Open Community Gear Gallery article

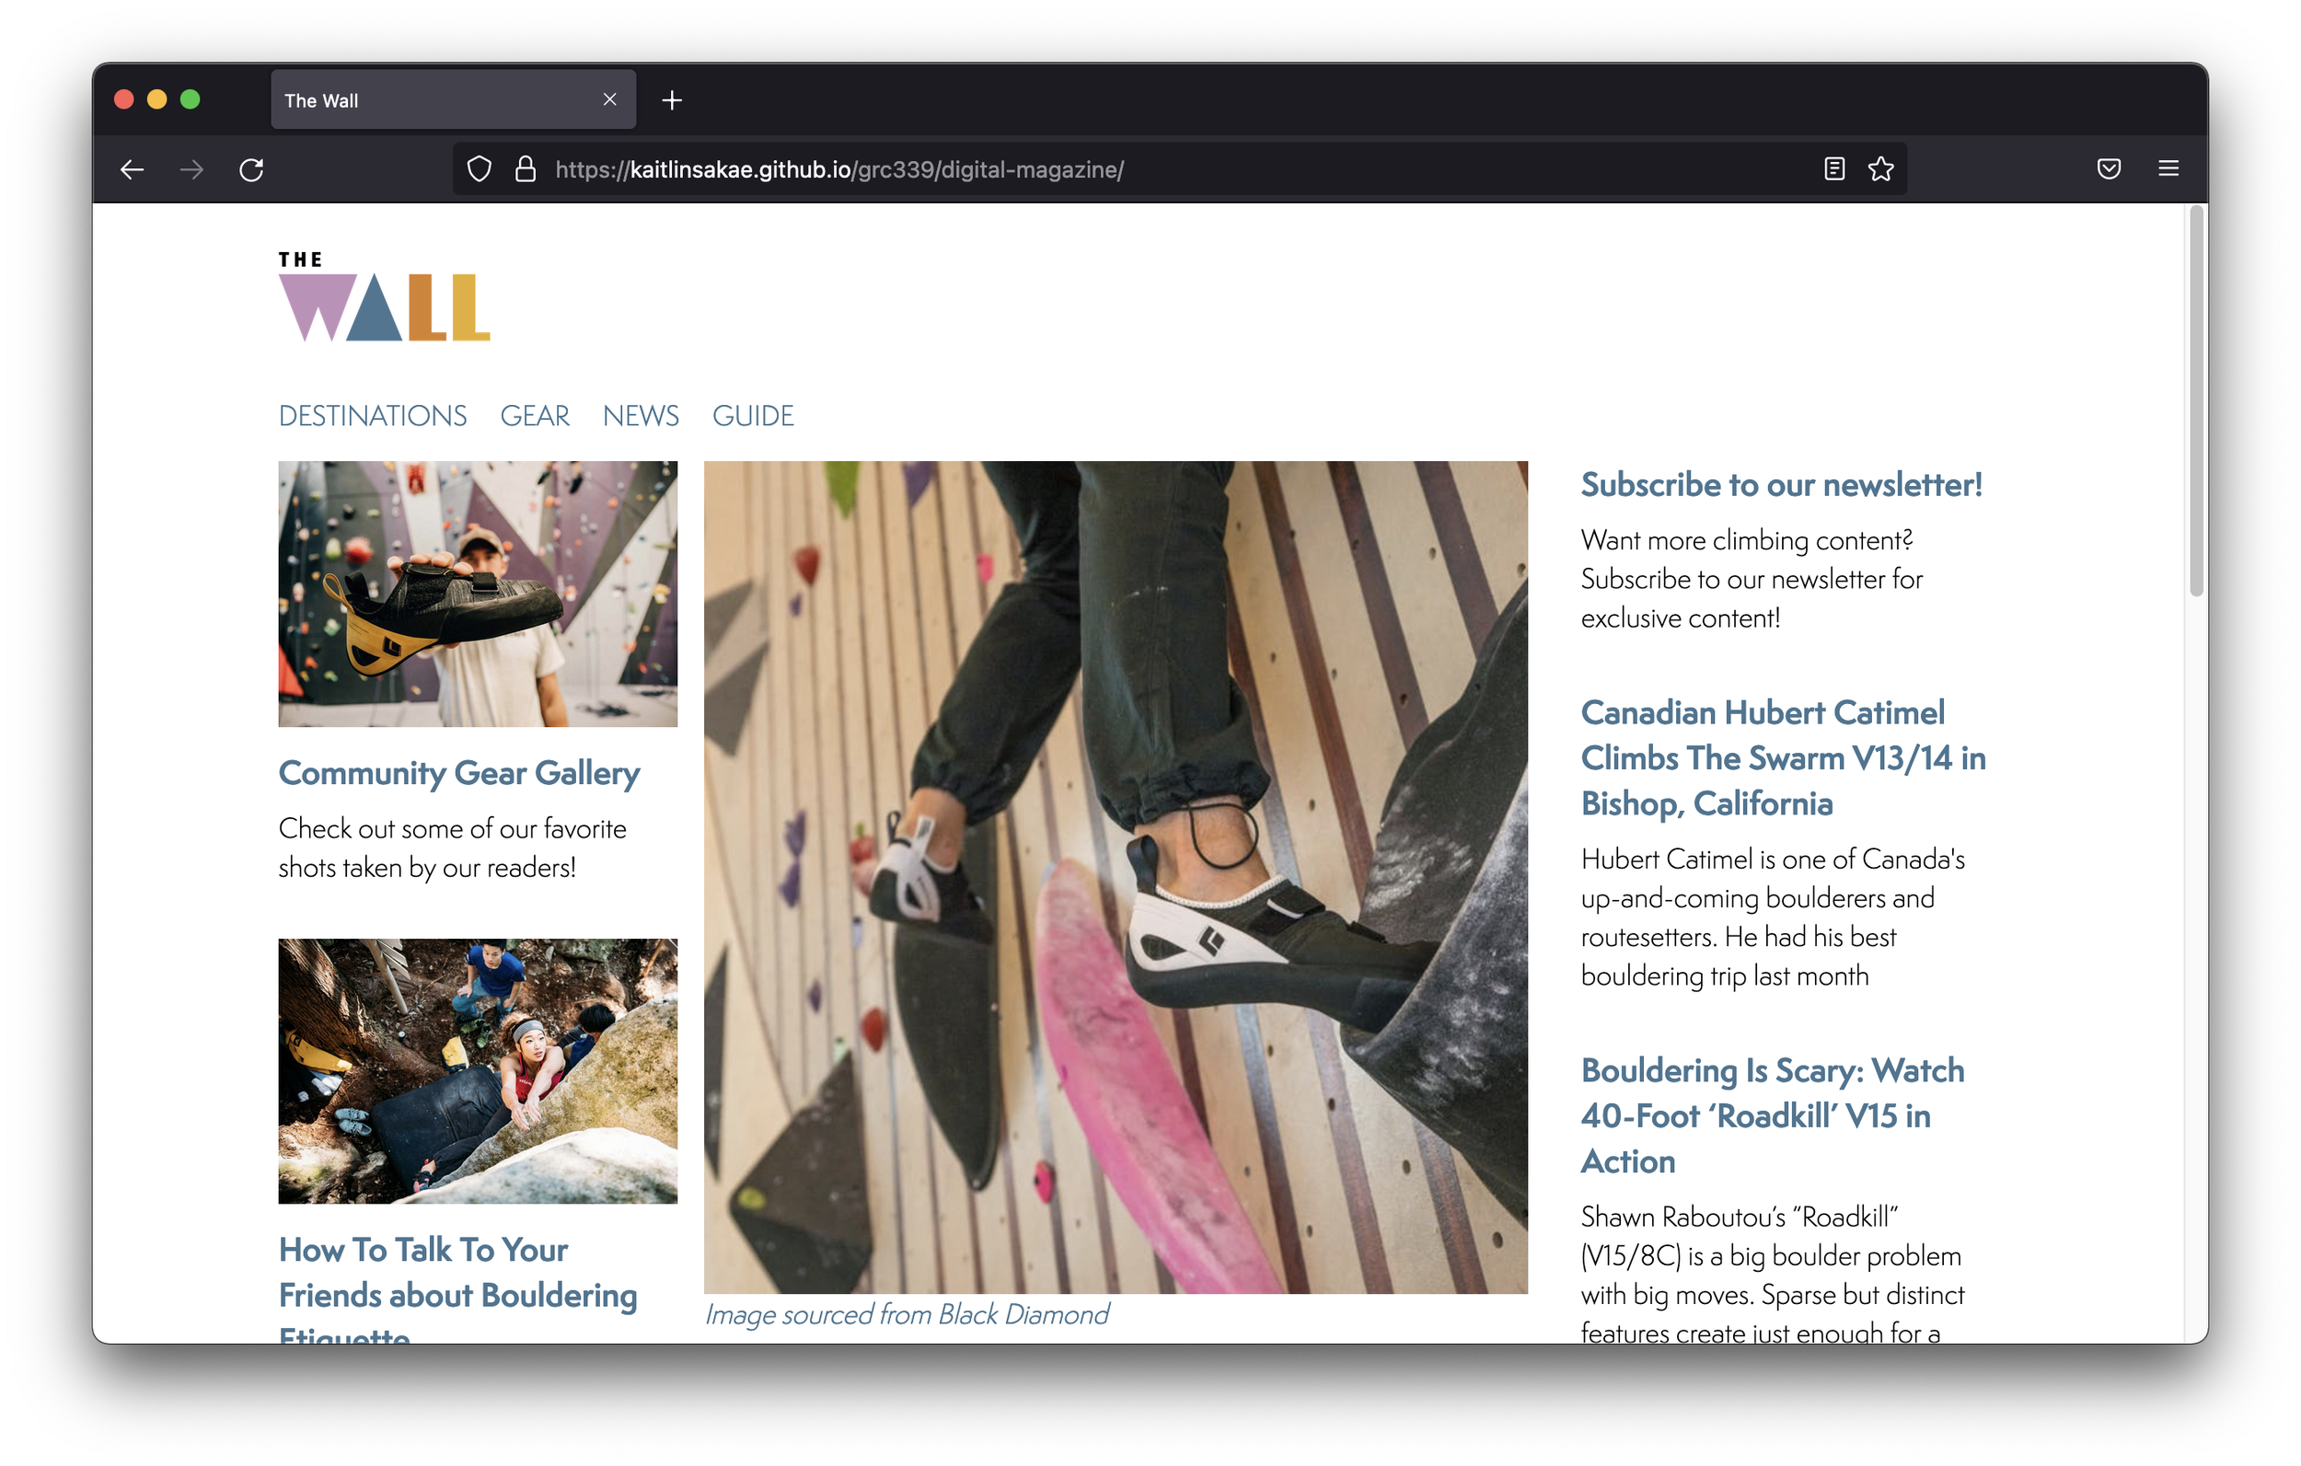[x=458, y=772]
